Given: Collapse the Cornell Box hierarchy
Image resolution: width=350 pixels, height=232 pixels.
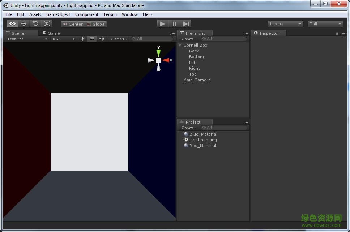Looking at the screenshot, I should [x=180, y=45].
